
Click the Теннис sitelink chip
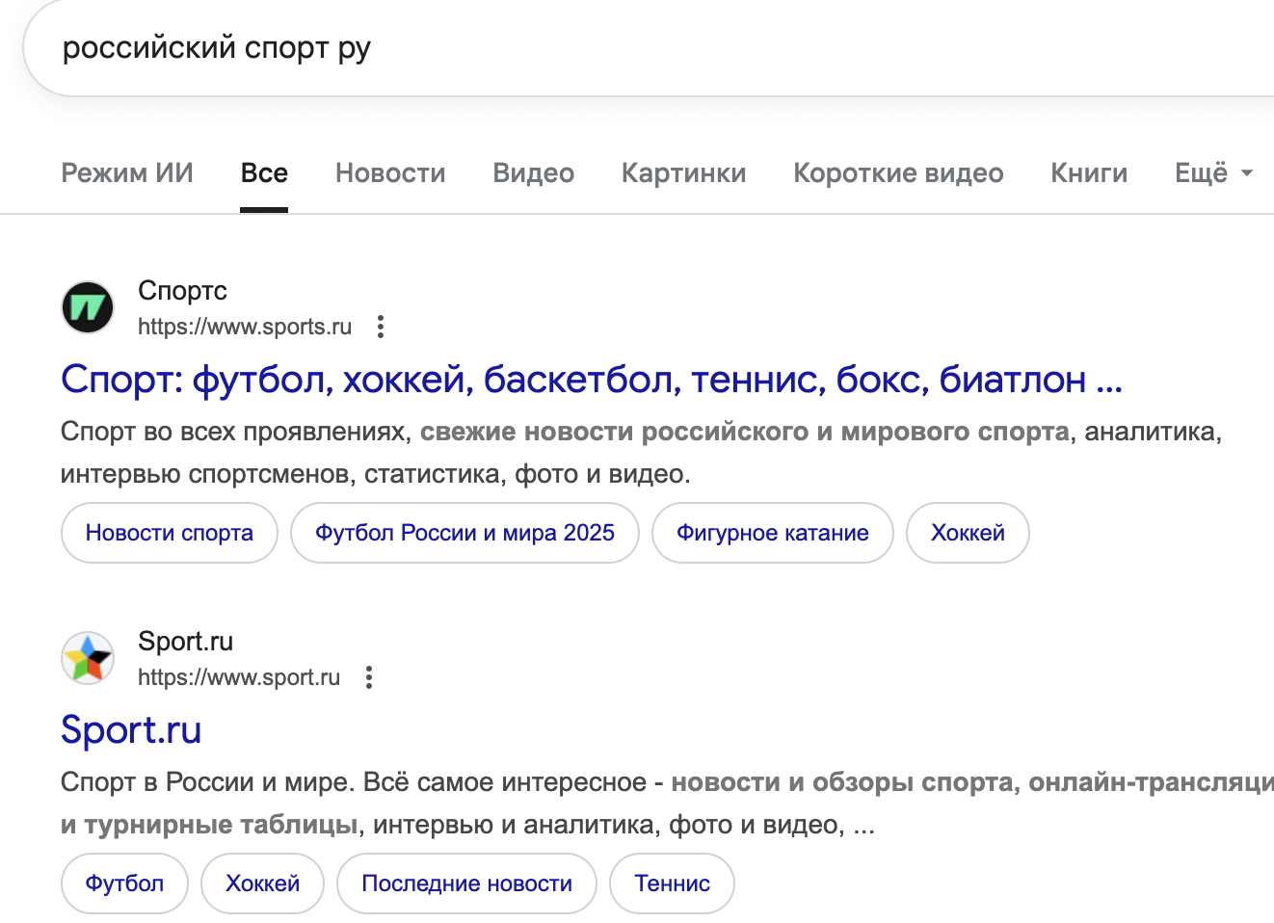(x=672, y=883)
